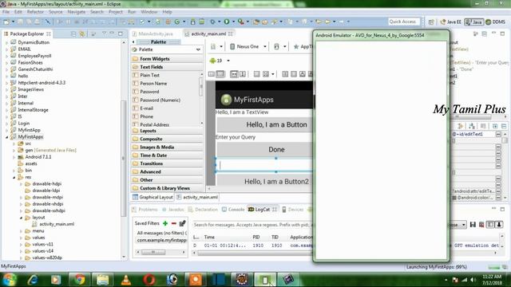Click the Run green play button
Viewport: 511px width, 287px height.
point(227,22)
